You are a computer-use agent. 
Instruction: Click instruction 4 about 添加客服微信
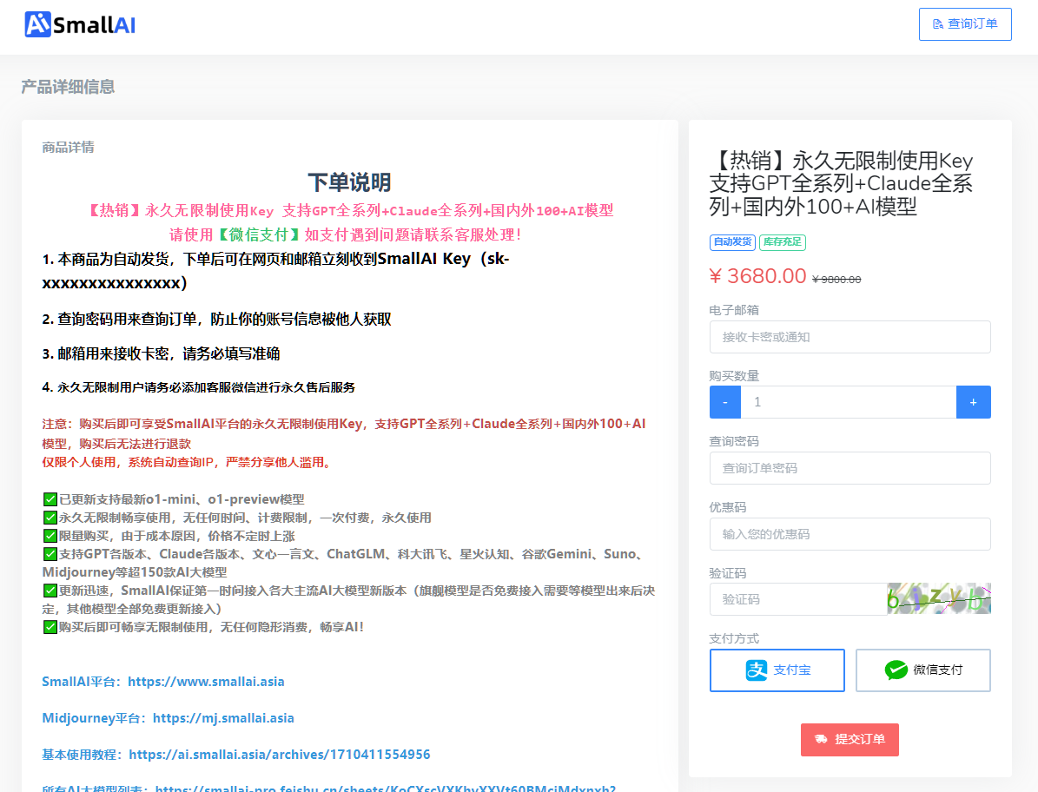click(199, 387)
